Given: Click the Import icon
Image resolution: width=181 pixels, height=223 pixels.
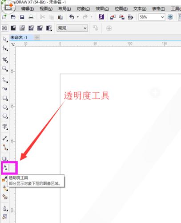Looking at the screenshot, I should 113,17.
